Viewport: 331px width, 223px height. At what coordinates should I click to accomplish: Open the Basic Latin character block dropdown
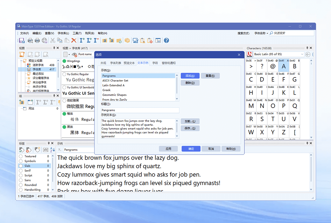pyautogui.click(x=302, y=54)
